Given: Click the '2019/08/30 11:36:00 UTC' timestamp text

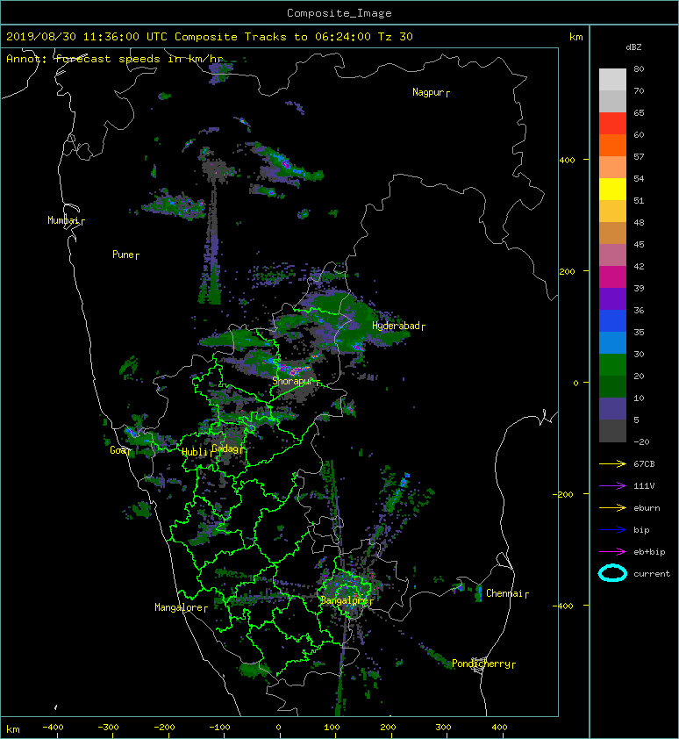Looking at the screenshot, I should (x=87, y=37).
